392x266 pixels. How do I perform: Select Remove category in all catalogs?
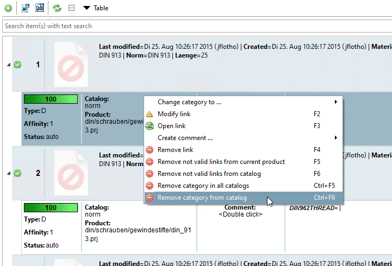(243, 186)
